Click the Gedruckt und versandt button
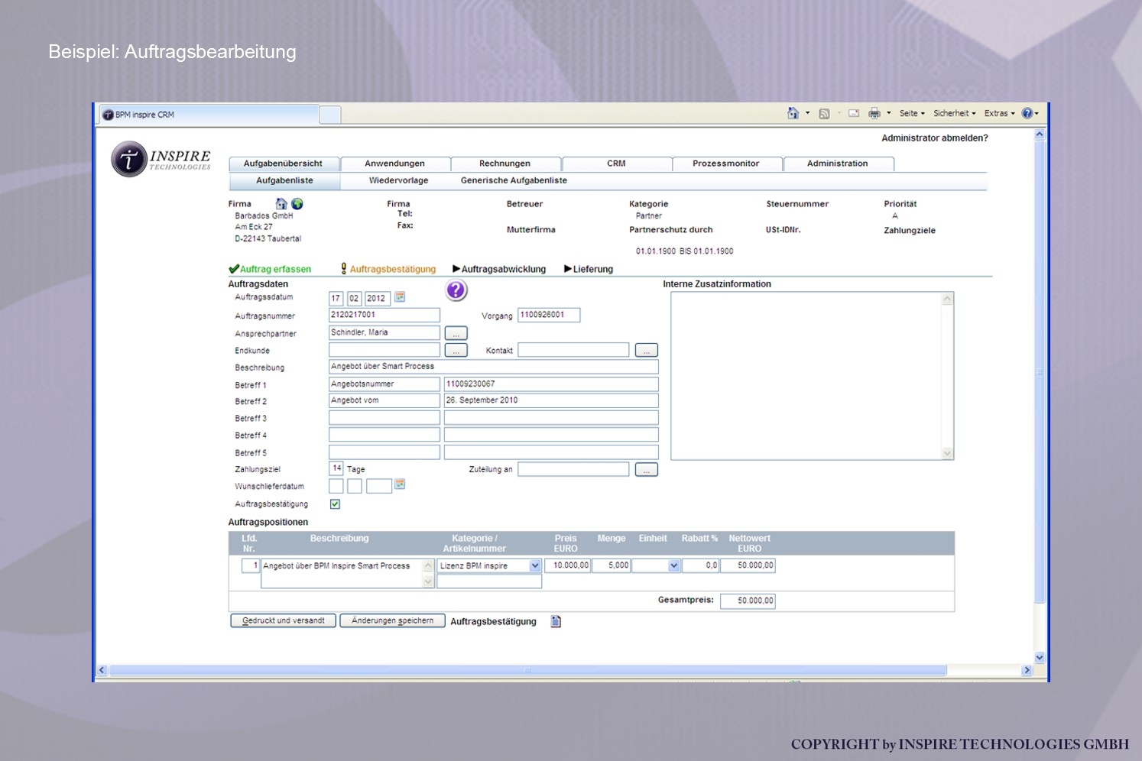Image resolution: width=1142 pixels, height=761 pixels. [283, 620]
